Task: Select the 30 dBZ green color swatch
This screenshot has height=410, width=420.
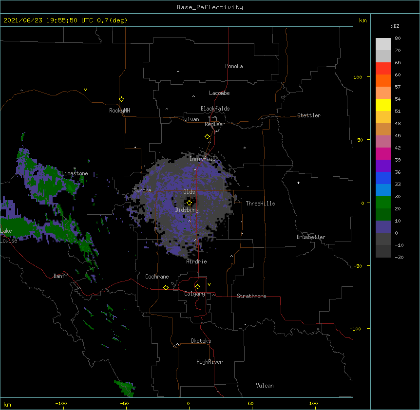Action: (383, 203)
